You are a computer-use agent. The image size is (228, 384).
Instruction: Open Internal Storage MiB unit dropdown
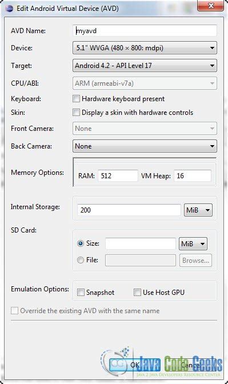pos(198,210)
